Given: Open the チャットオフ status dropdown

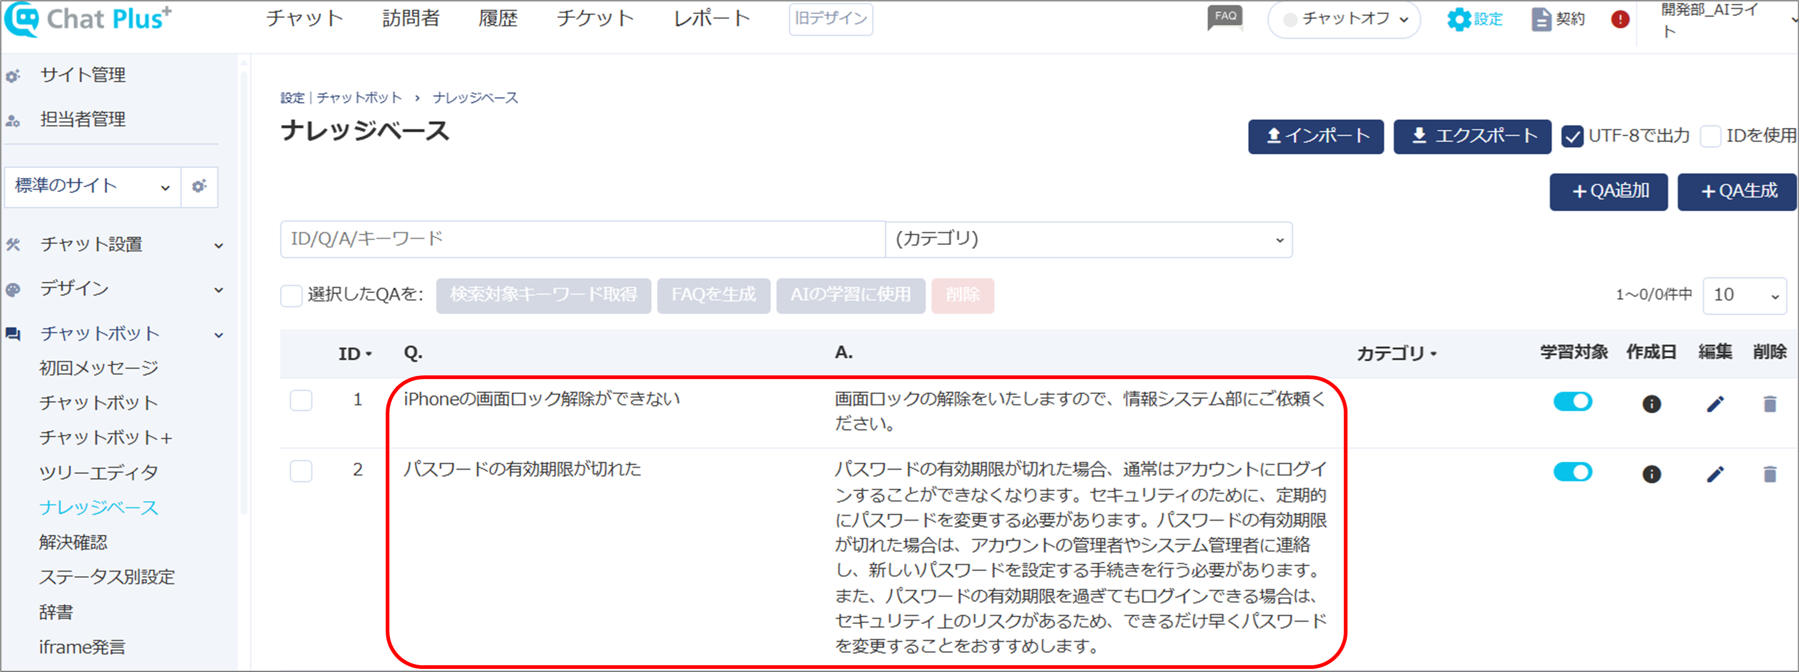Looking at the screenshot, I should point(1344,20).
